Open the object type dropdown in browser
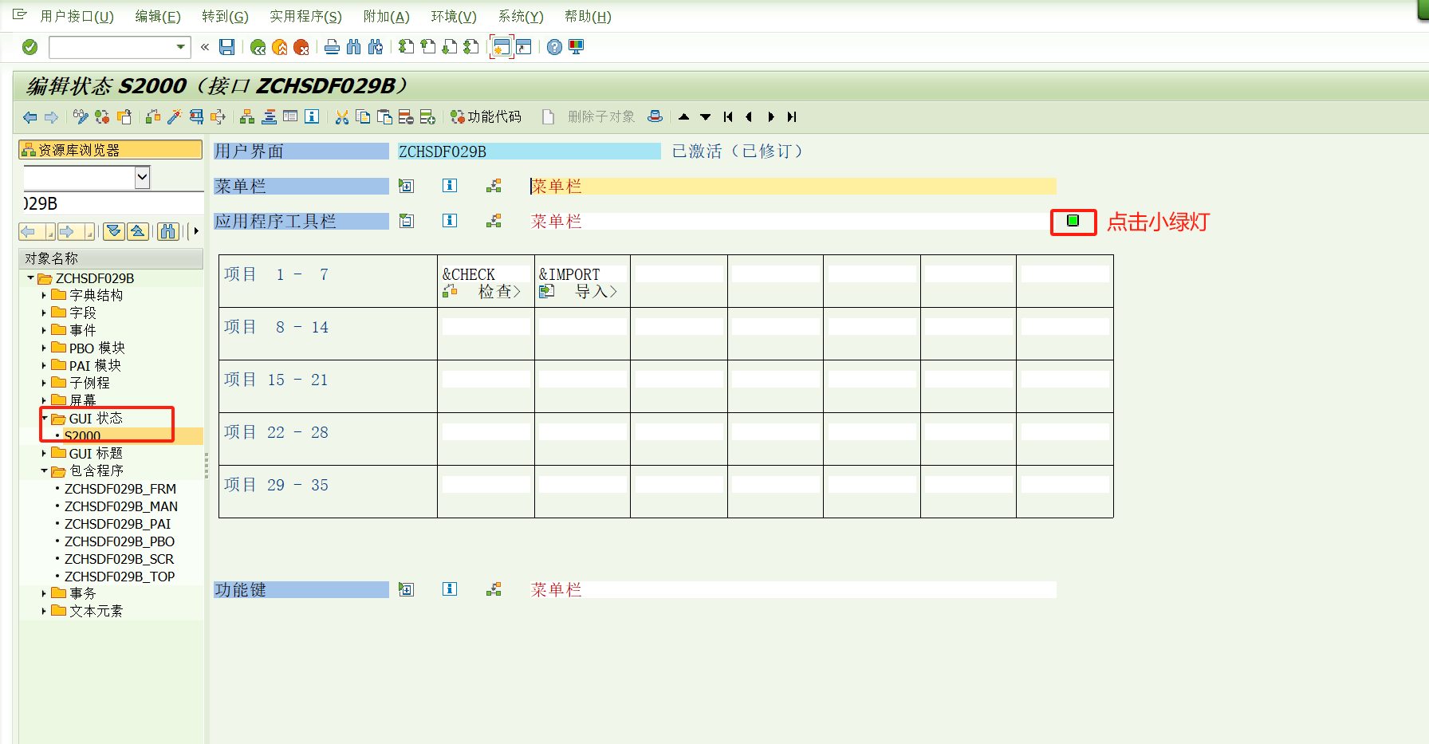Image resolution: width=1429 pixels, height=744 pixels. [143, 177]
